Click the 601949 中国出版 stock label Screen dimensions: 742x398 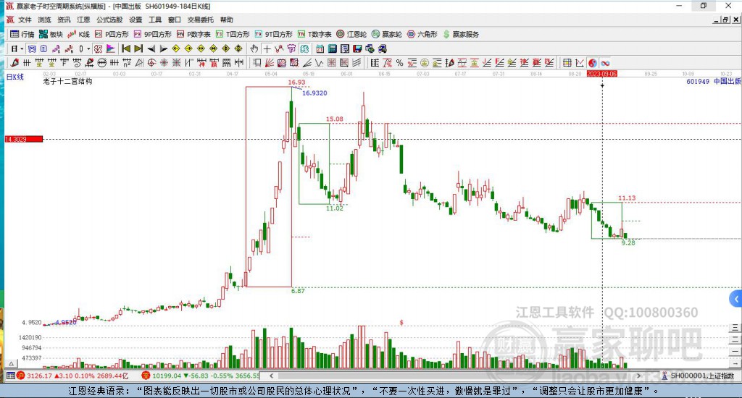[x=714, y=81]
